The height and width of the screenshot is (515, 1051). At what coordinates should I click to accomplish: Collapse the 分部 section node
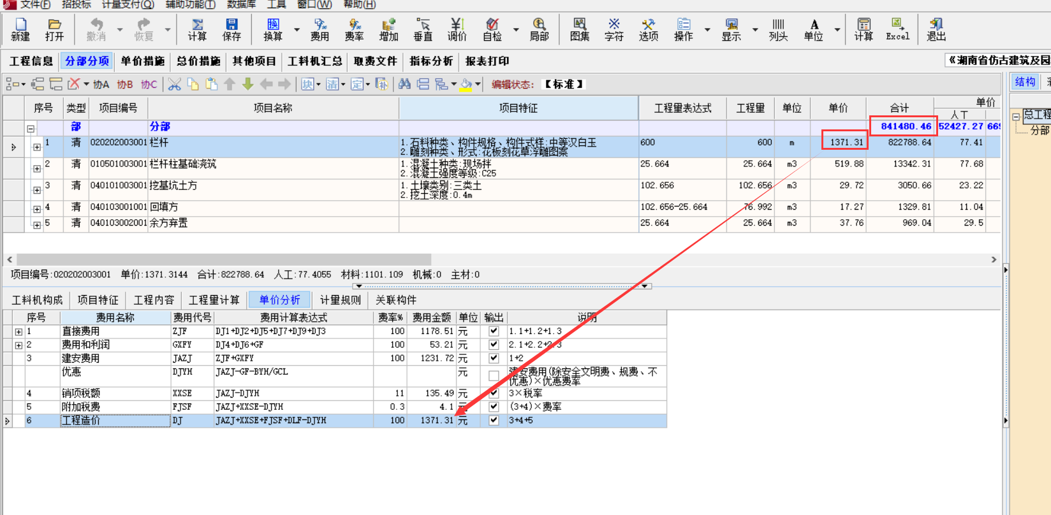(x=30, y=128)
